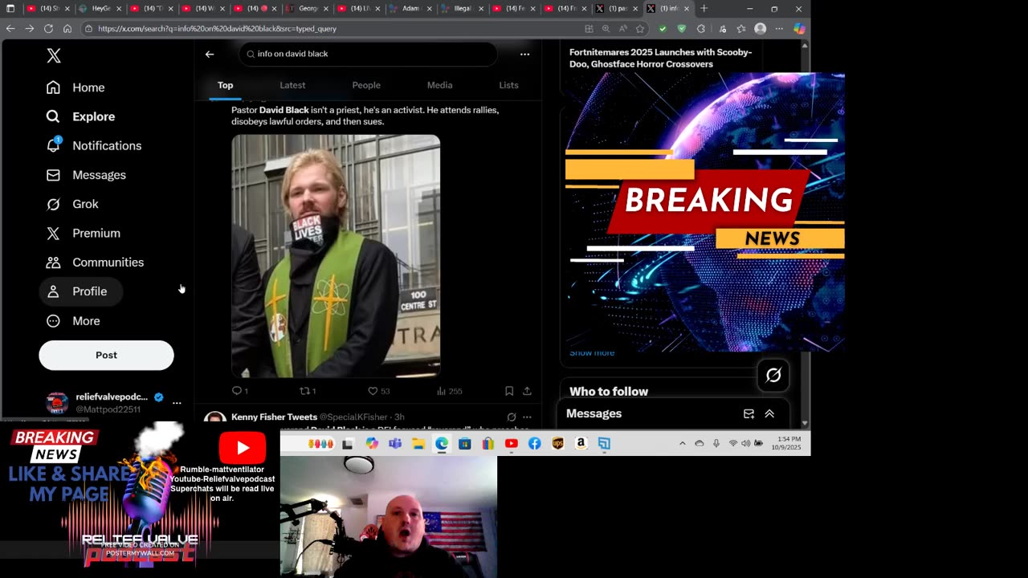Switch to the Lists tab

click(x=508, y=85)
